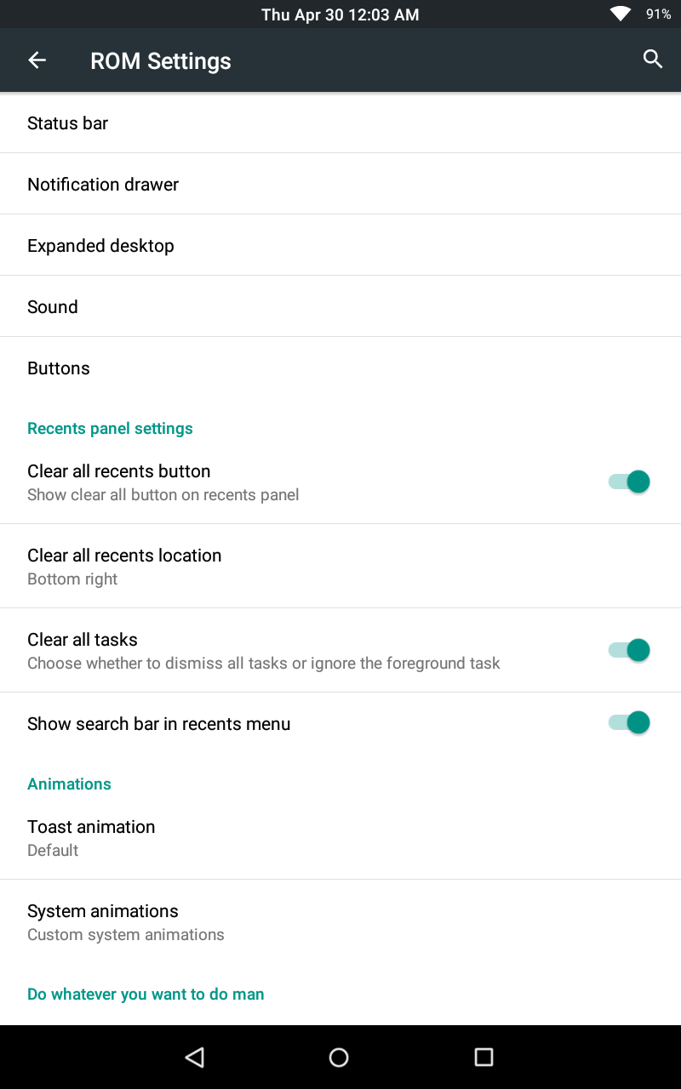
Task: Tap the Home circle navigation button
Action: point(339,1057)
